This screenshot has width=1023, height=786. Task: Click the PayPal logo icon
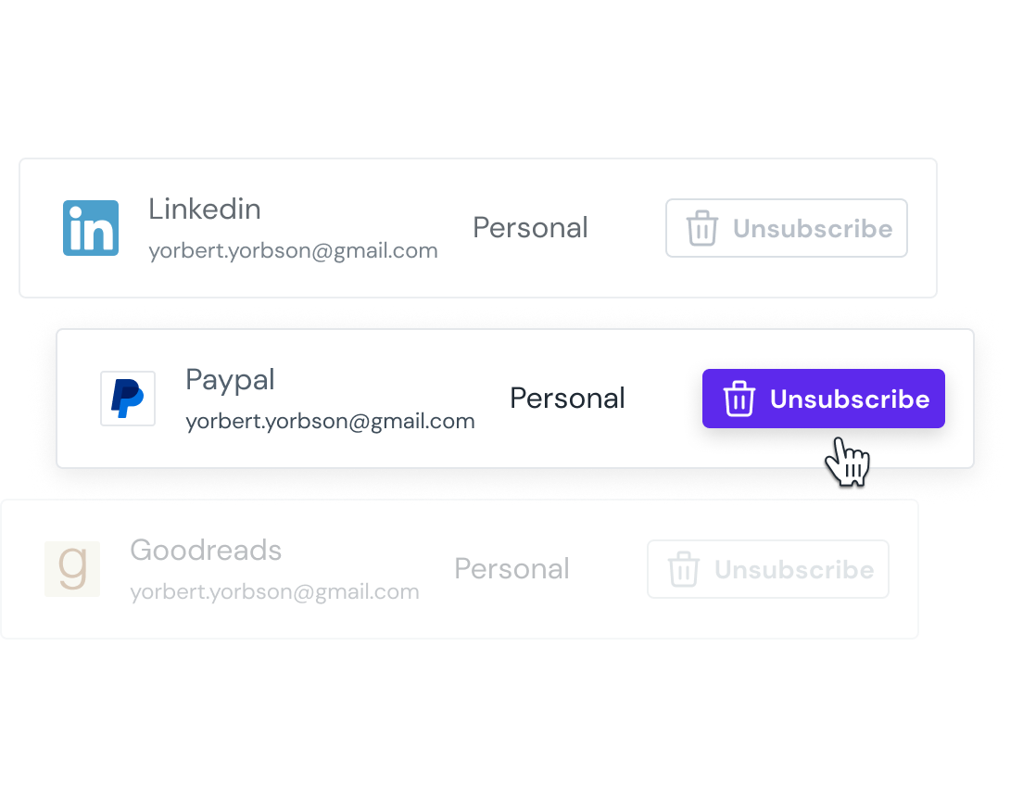pos(128,399)
